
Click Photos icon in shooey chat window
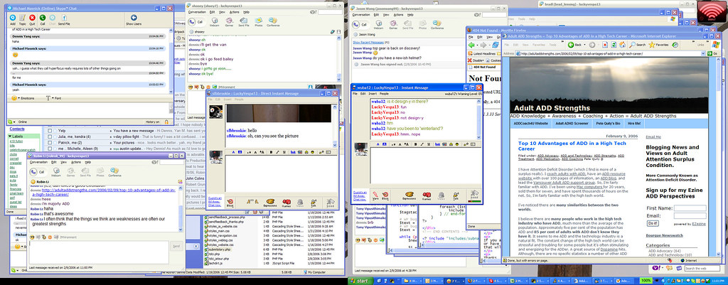click(x=258, y=21)
